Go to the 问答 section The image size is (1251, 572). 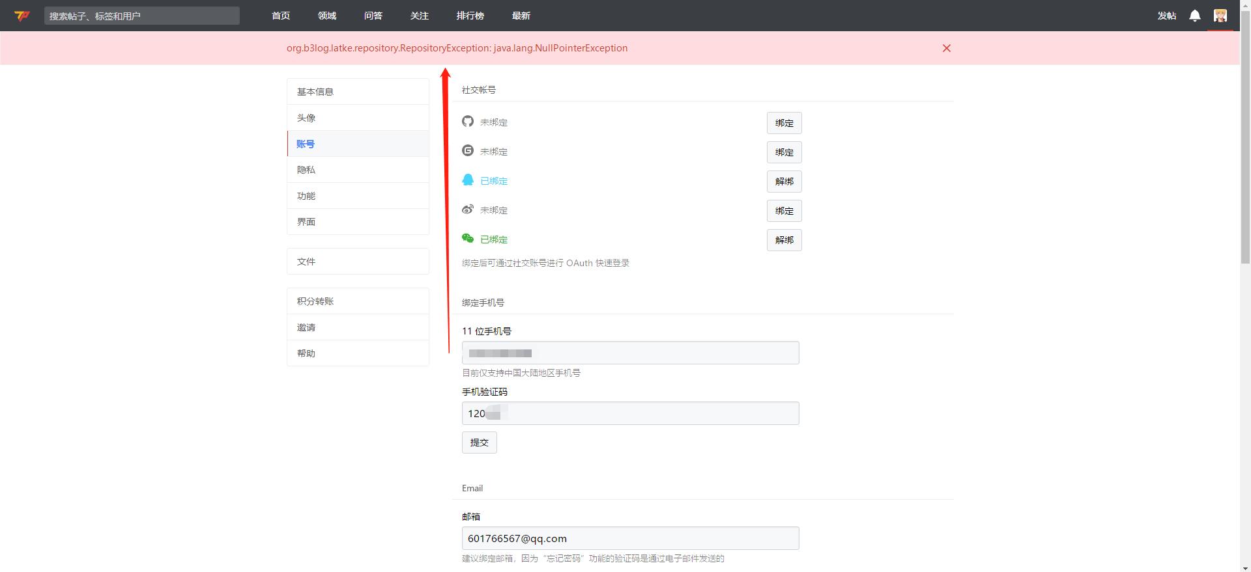[x=373, y=16]
